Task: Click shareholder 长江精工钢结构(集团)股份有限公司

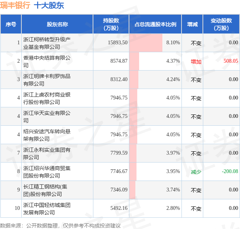Action: [45, 190]
